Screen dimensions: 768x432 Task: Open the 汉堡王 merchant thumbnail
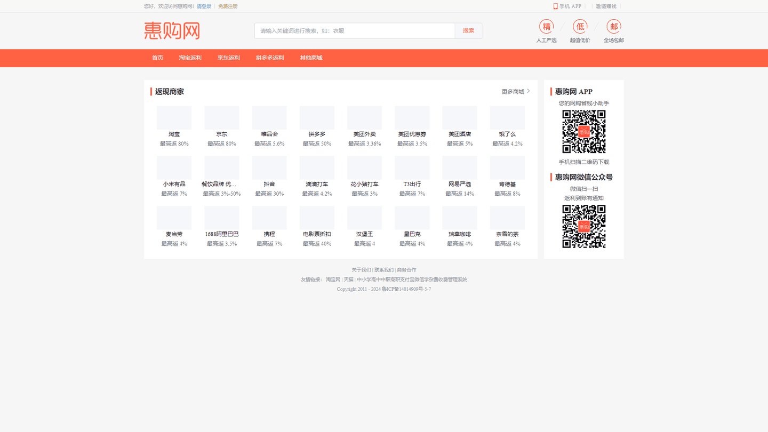click(x=364, y=218)
